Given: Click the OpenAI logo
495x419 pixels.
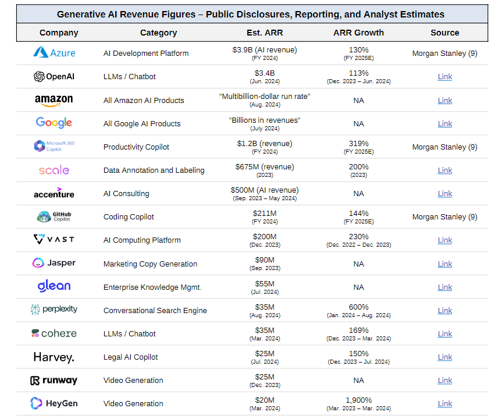Looking at the screenshot, I should [54, 76].
